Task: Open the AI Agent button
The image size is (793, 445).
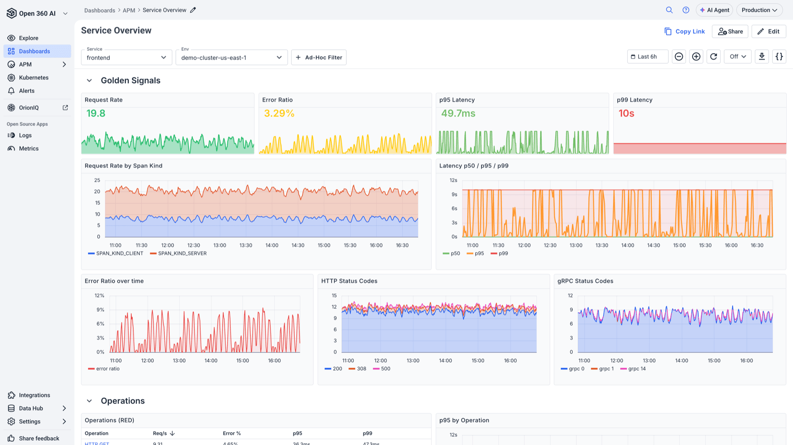Action: [x=714, y=10]
